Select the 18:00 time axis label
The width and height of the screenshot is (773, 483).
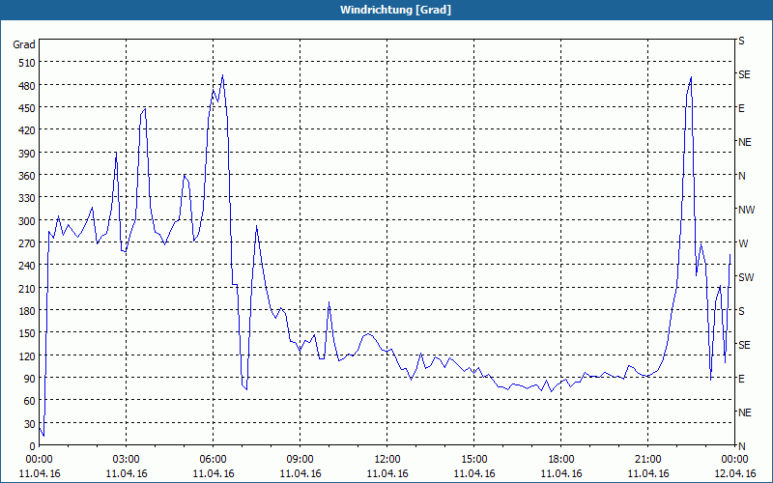click(x=561, y=460)
